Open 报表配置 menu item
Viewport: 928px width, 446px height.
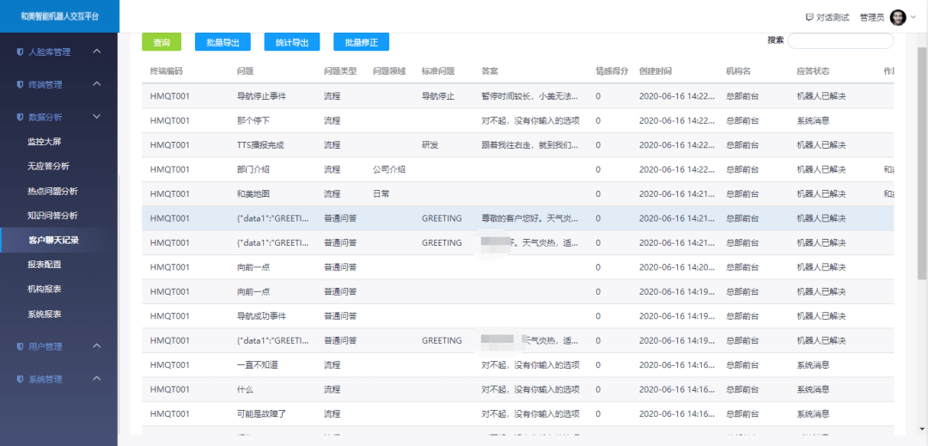point(45,265)
